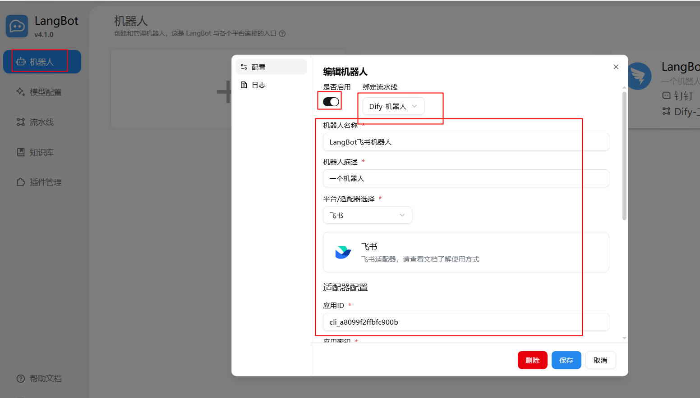Image resolution: width=700 pixels, height=398 pixels.
Task: Click the 机器人描述 input field
Action: click(466, 178)
